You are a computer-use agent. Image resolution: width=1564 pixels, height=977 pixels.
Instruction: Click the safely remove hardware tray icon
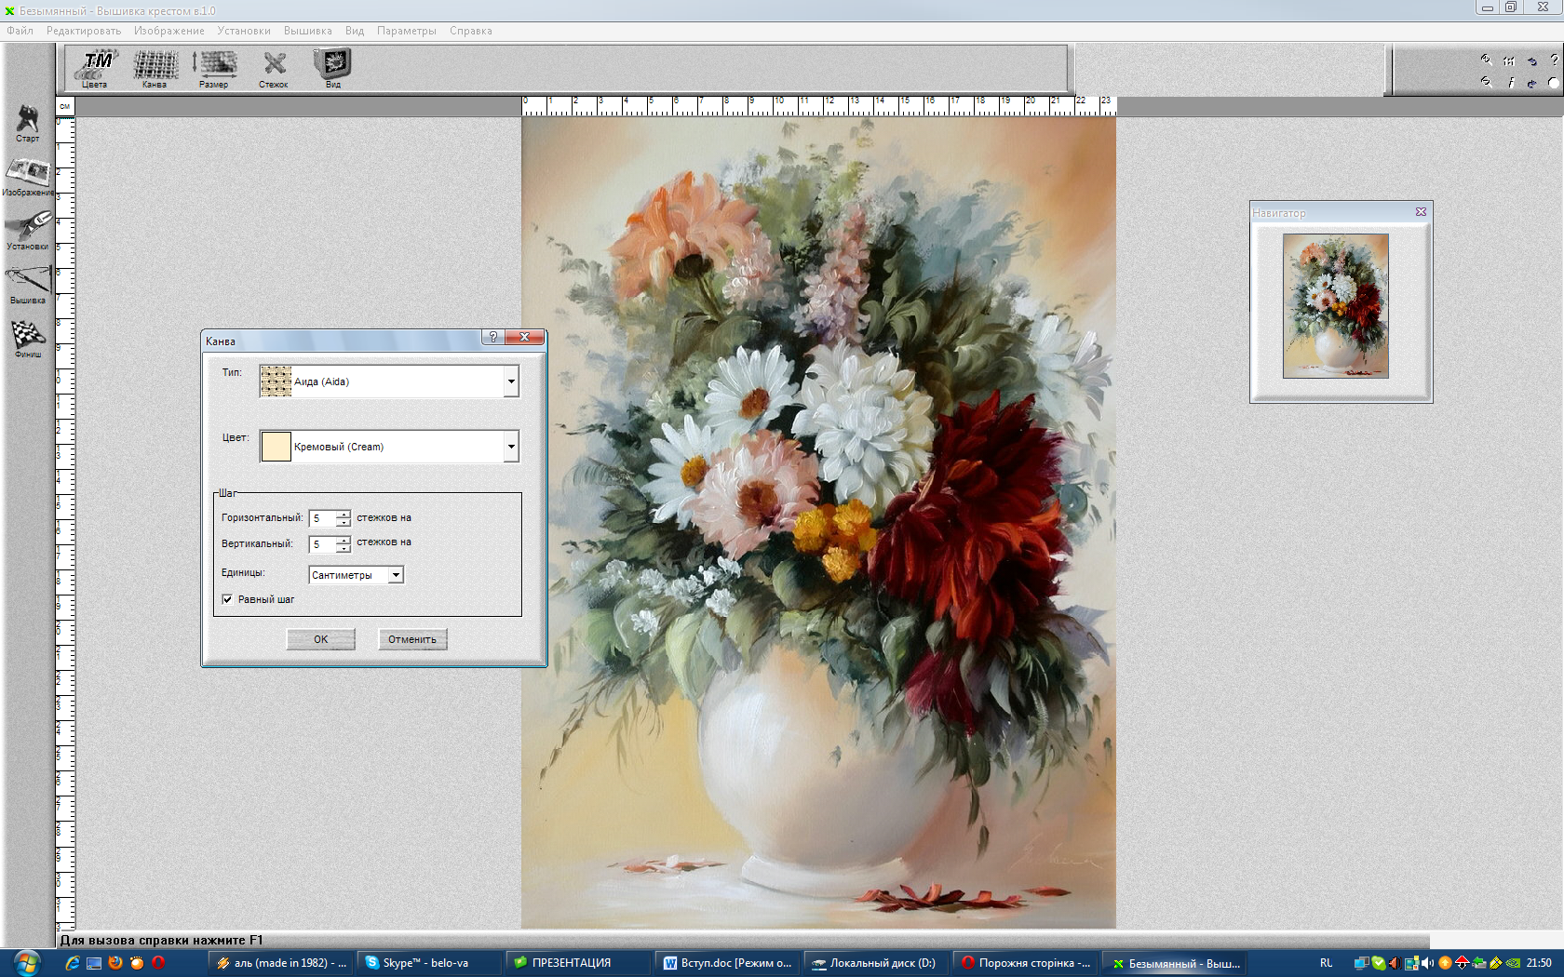click(x=1479, y=963)
